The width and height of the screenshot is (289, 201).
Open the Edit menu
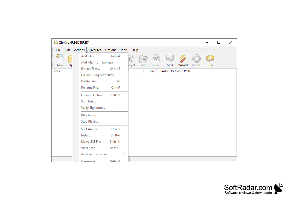[67, 50]
